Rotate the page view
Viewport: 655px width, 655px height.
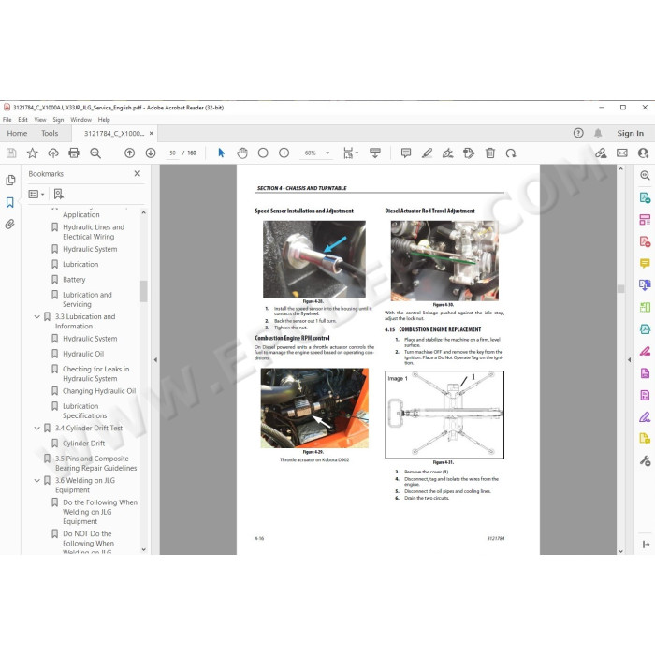(511, 153)
